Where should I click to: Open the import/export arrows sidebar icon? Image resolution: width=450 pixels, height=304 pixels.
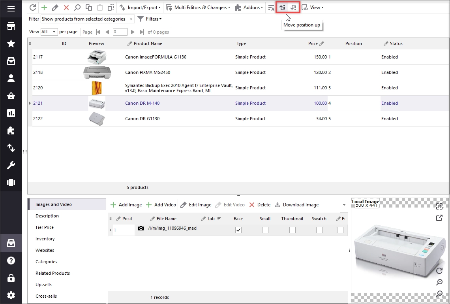click(x=11, y=148)
